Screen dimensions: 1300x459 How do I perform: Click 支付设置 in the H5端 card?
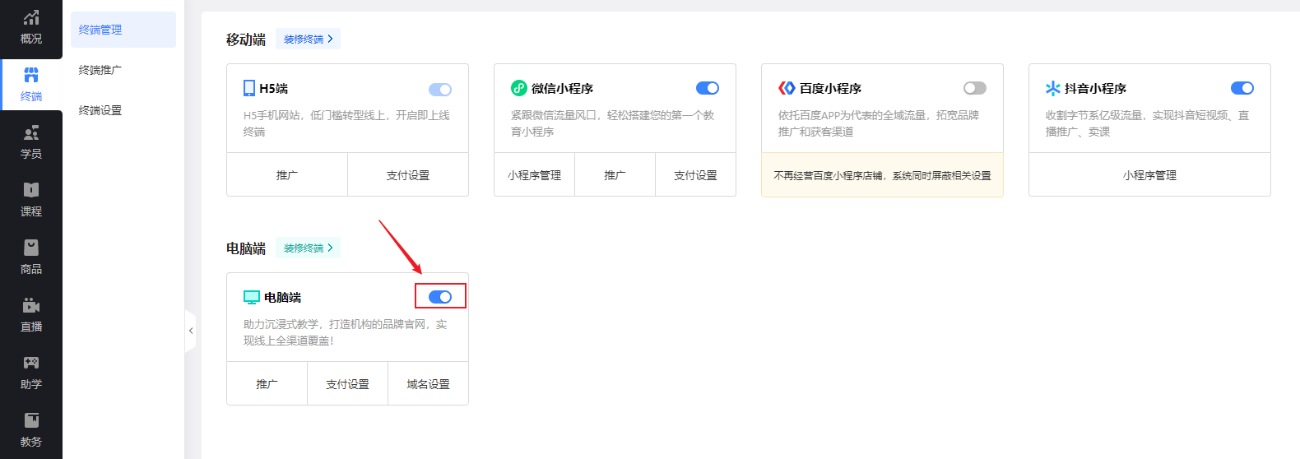pos(408,175)
